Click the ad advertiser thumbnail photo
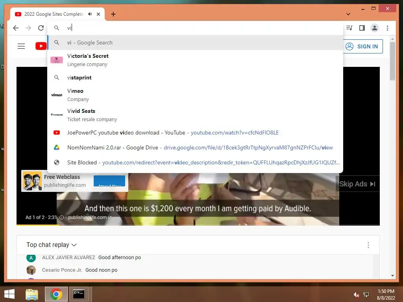403x302 pixels. coord(32,181)
